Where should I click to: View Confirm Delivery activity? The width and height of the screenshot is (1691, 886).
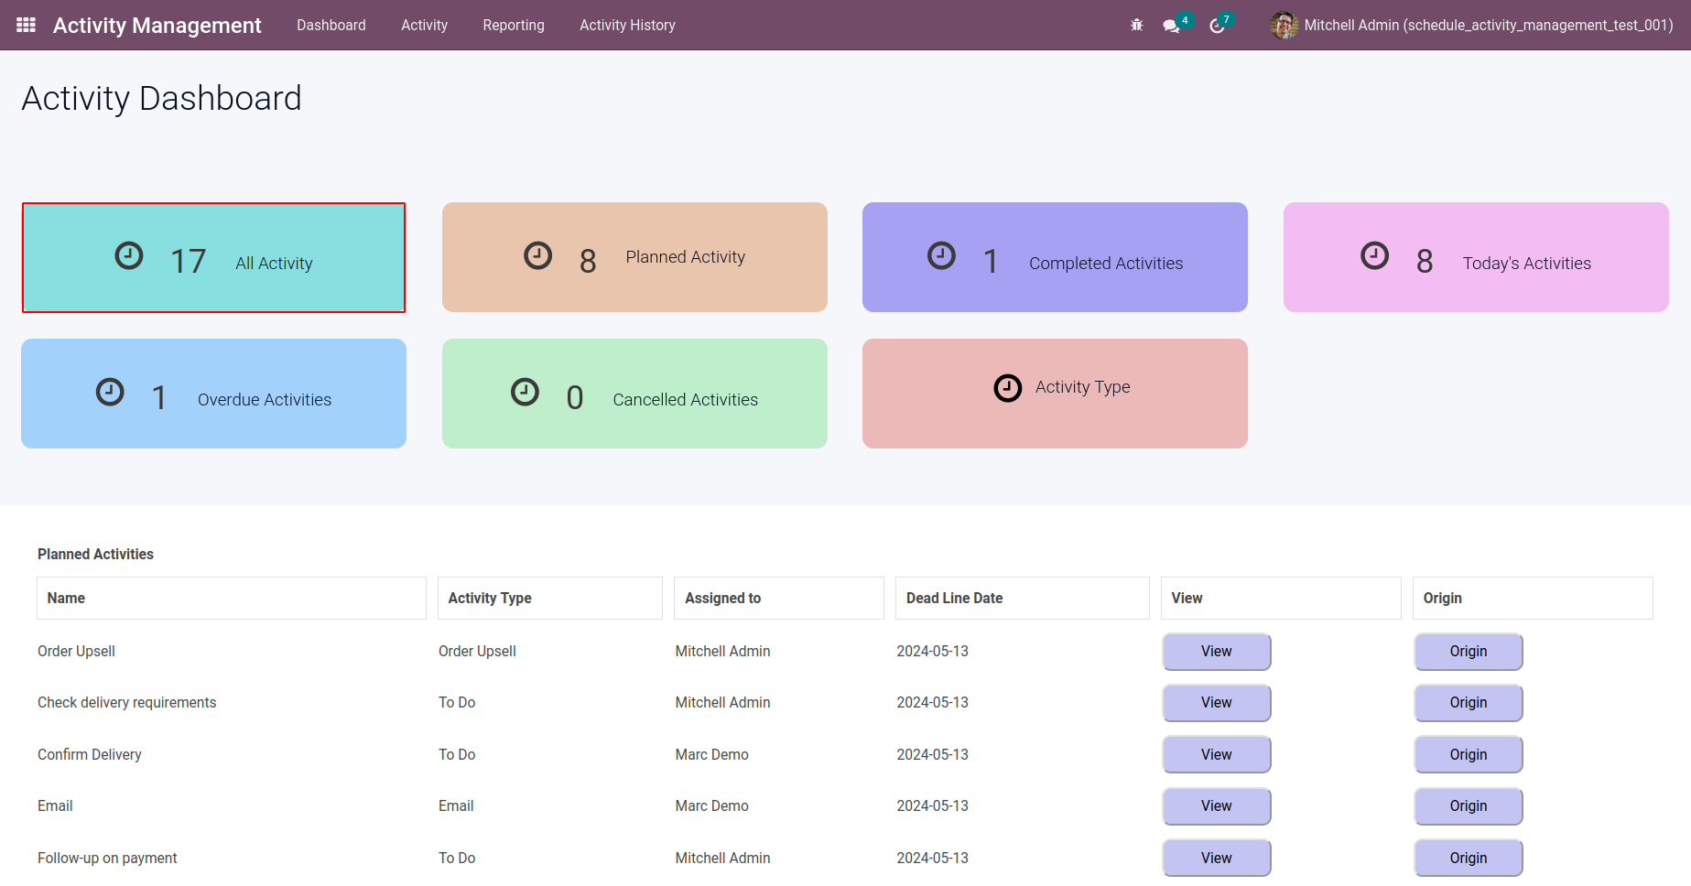tap(1217, 755)
